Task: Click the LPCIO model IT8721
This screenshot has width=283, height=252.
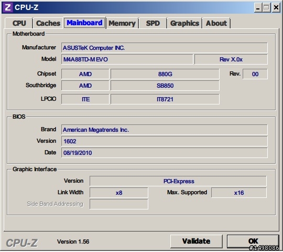Action: click(x=165, y=99)
